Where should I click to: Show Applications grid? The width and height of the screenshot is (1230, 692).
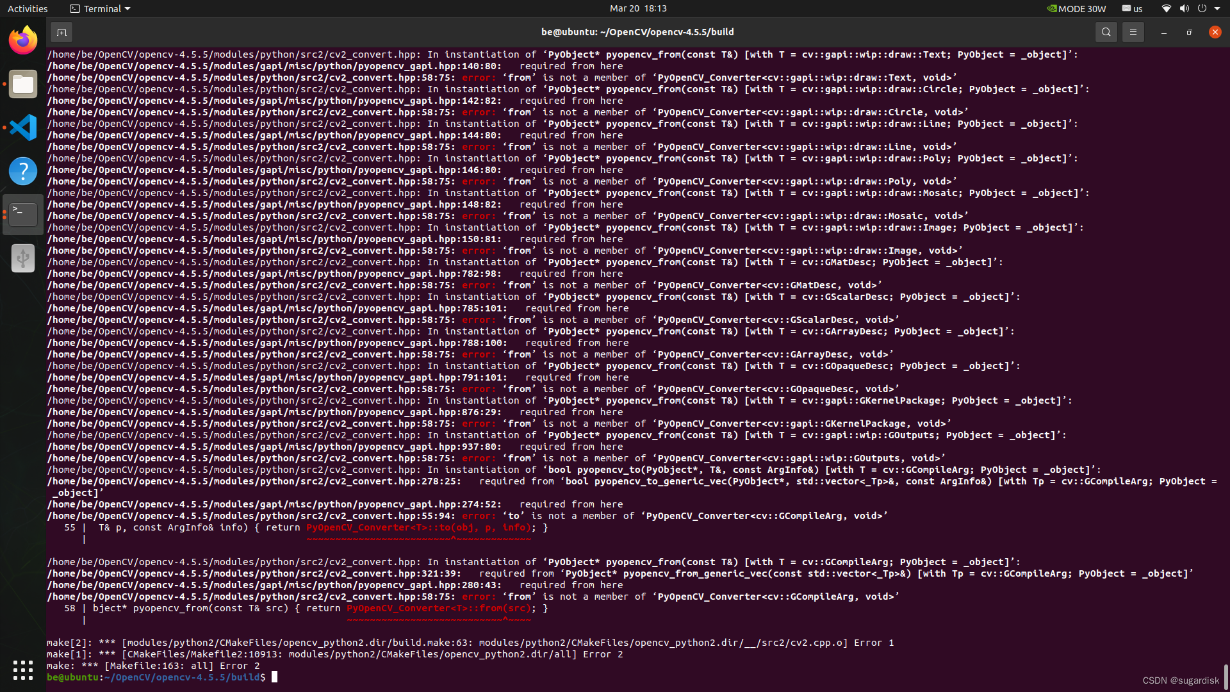coord(23,670)
